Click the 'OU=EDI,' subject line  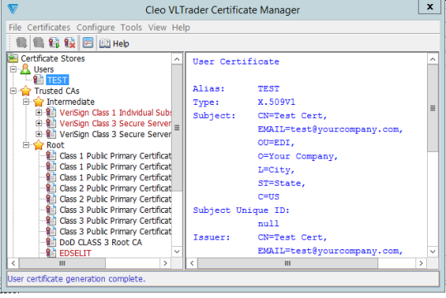click(276, 143)
